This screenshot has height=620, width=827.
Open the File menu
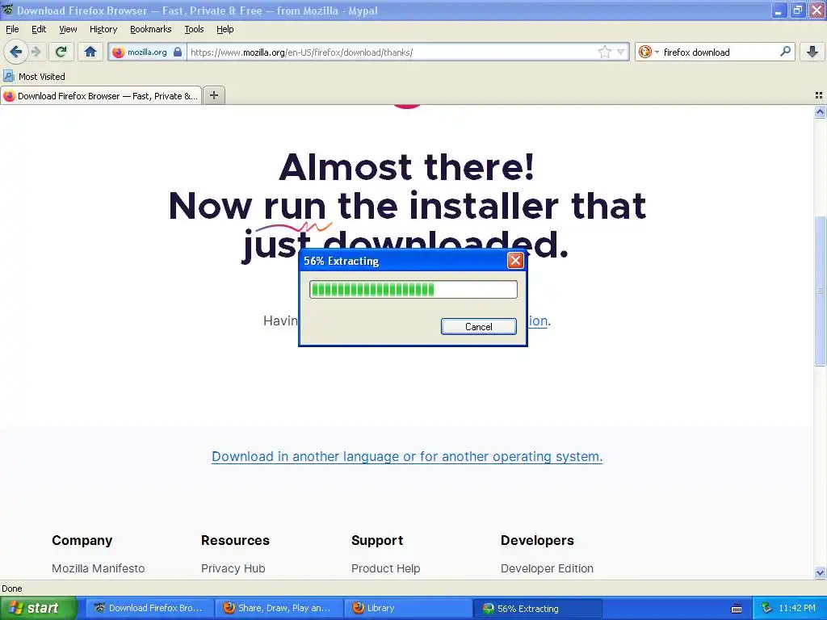12,29
